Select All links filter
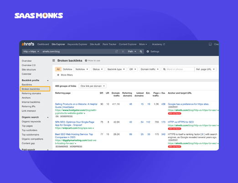238x183 pixels. [x=58, y=69]
